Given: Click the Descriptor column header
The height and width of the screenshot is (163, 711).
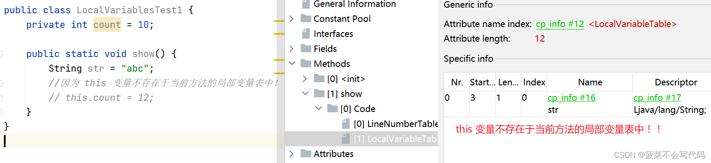Looking at the screenshot, I should pos(676,82).
